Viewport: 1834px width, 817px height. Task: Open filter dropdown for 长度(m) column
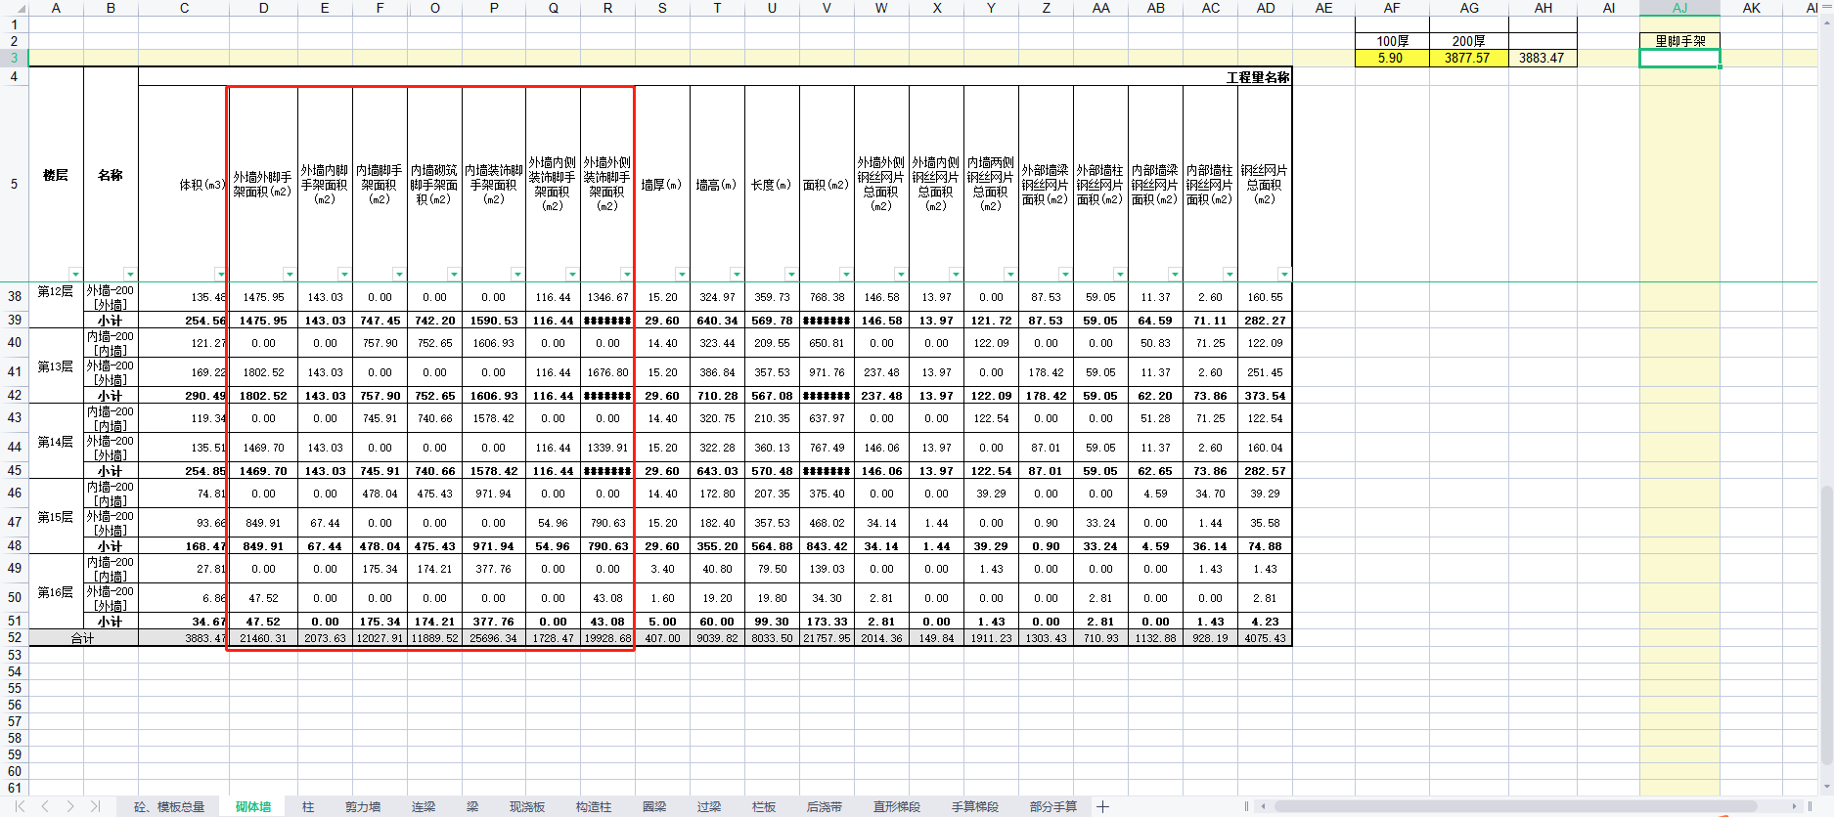coord(791,275)
